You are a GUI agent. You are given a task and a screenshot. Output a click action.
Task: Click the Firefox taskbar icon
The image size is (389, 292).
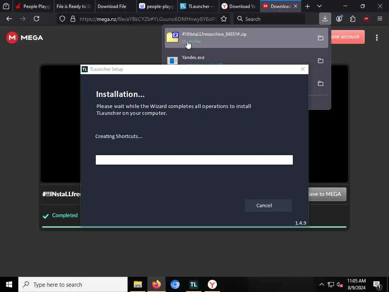(x=156, y=284)
